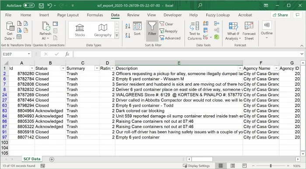Viewport: 306px width, 169px height.
Task: Click the Flash Fill icon
Action: pyautogui.click(x=206, y=24)
